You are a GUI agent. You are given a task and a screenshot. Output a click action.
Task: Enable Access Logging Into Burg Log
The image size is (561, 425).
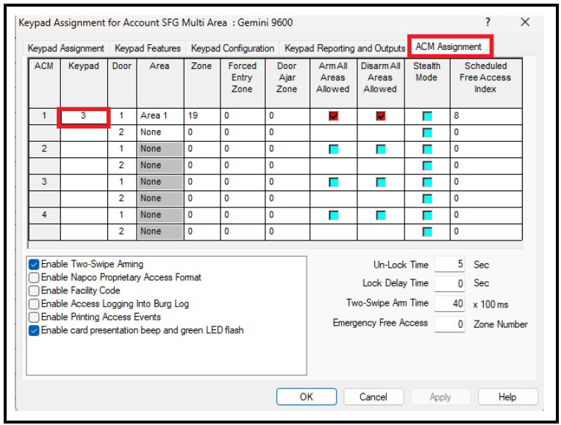(x=34, y=304)
